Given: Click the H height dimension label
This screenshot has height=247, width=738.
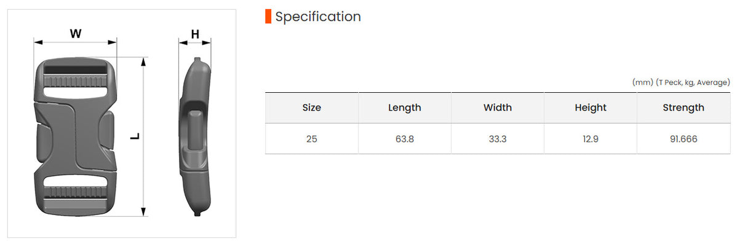Looking at the screenshot, I should coord(195,34).
